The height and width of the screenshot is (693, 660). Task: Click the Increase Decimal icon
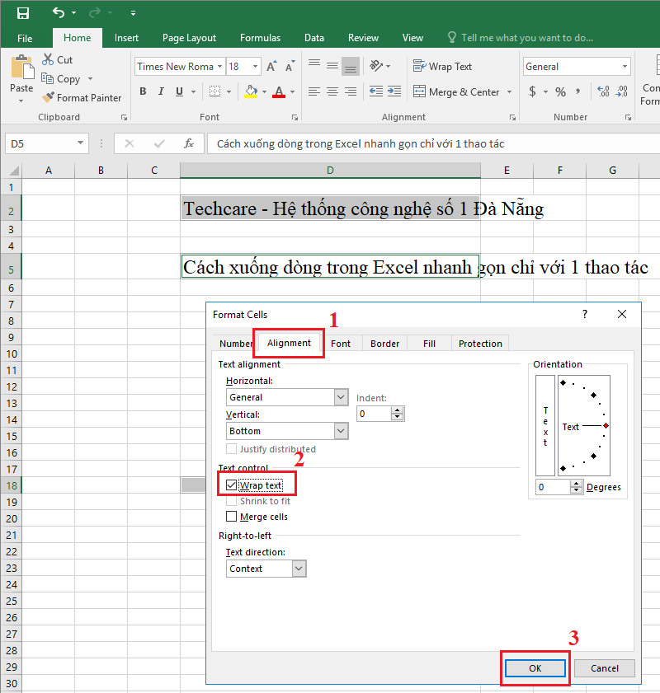pyautogui.click(x=604, y=91)
